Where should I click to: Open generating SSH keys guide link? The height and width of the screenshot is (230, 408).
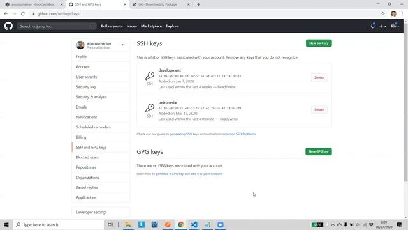[x=184, y=134]
